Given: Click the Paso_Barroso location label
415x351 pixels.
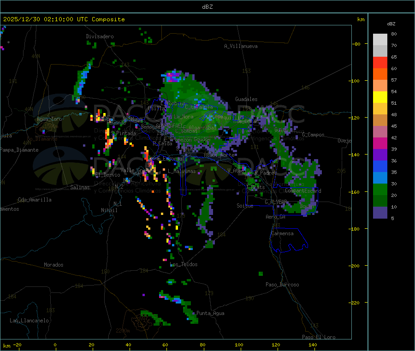Looking at the screenshot, I should coord(282,285).
